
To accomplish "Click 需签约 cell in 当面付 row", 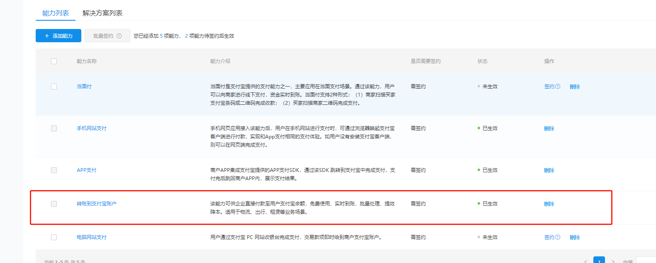I will coord(418,87).
